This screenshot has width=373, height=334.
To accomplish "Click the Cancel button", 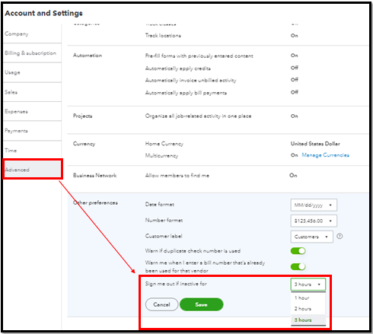I will click(161, 304).
